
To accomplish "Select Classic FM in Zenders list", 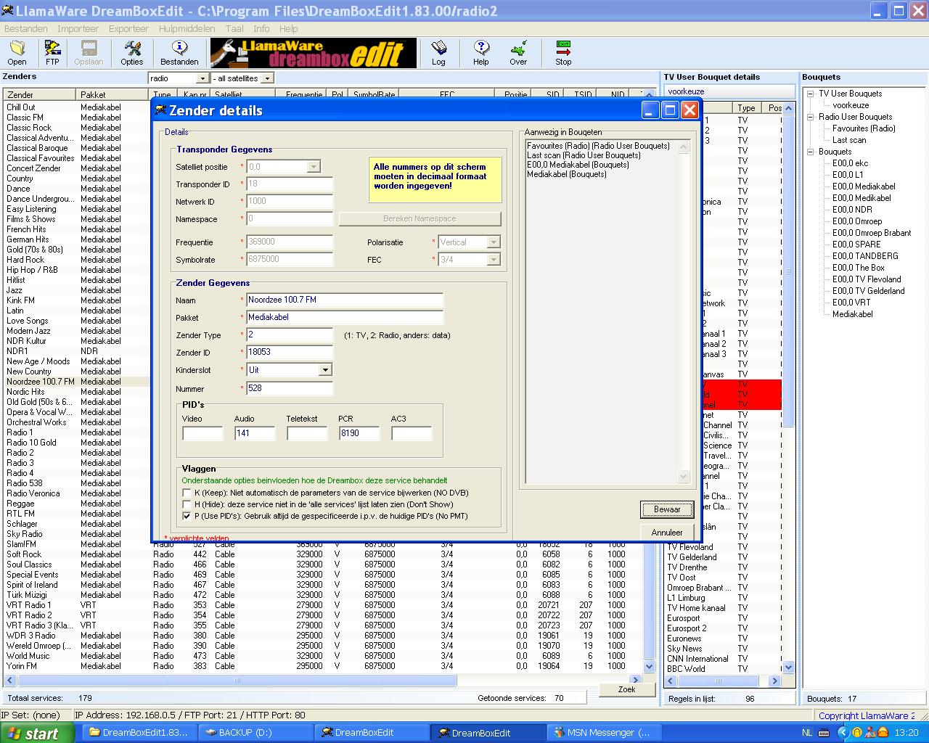I will point(25,118).
